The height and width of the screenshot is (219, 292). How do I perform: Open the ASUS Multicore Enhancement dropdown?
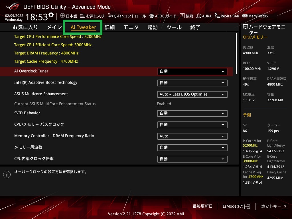click(192, 94)
